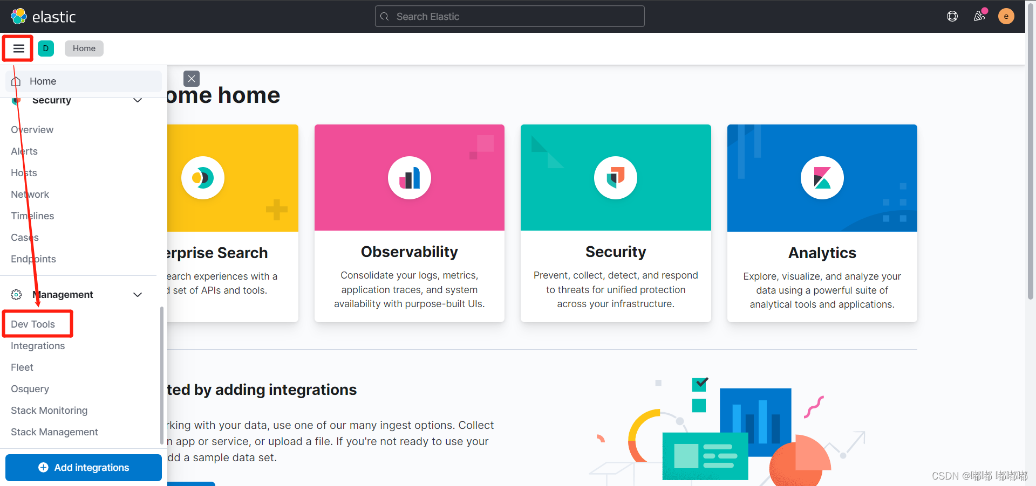The image size is (1036, 486).
Task: Click the Security shield icon on card
Action: [x=616, y=178]
